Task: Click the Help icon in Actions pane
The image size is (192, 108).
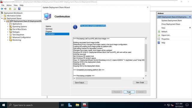Action: (x=159, y=43)
